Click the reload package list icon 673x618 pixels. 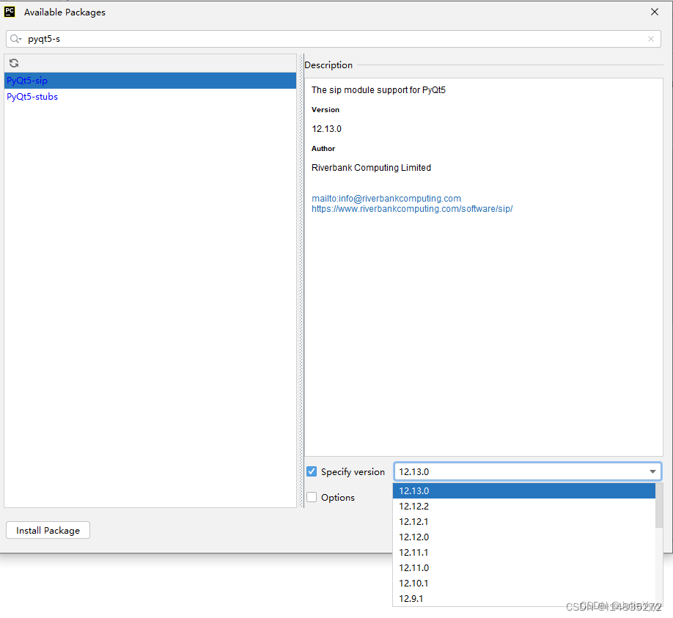coord(14,63)
